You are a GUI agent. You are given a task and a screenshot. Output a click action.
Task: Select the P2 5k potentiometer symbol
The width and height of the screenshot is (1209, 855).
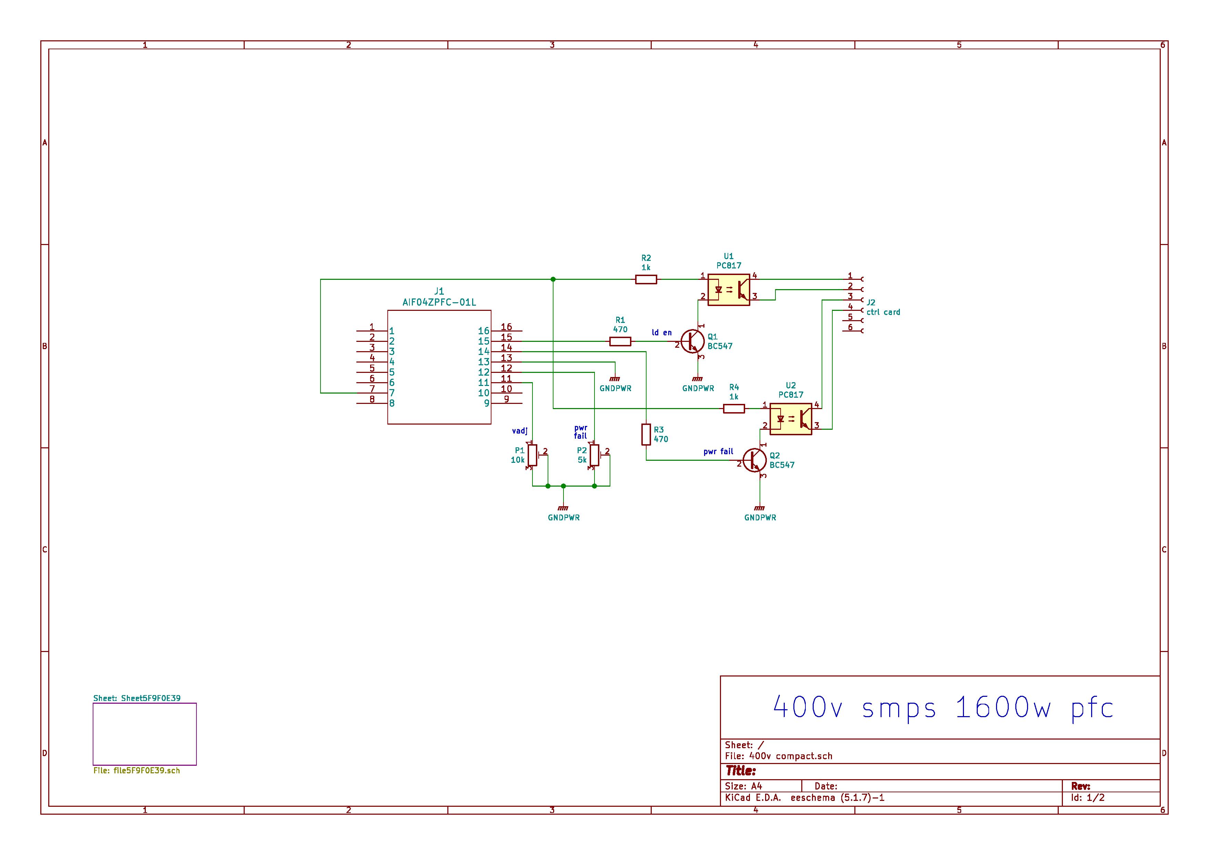click(595, 455)
